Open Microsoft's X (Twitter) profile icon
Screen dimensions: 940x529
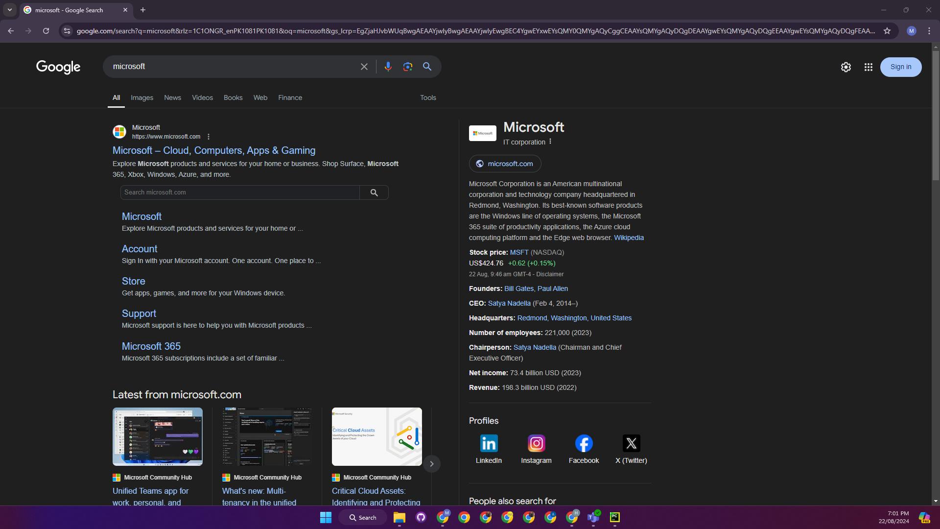[x=631, y=443]
